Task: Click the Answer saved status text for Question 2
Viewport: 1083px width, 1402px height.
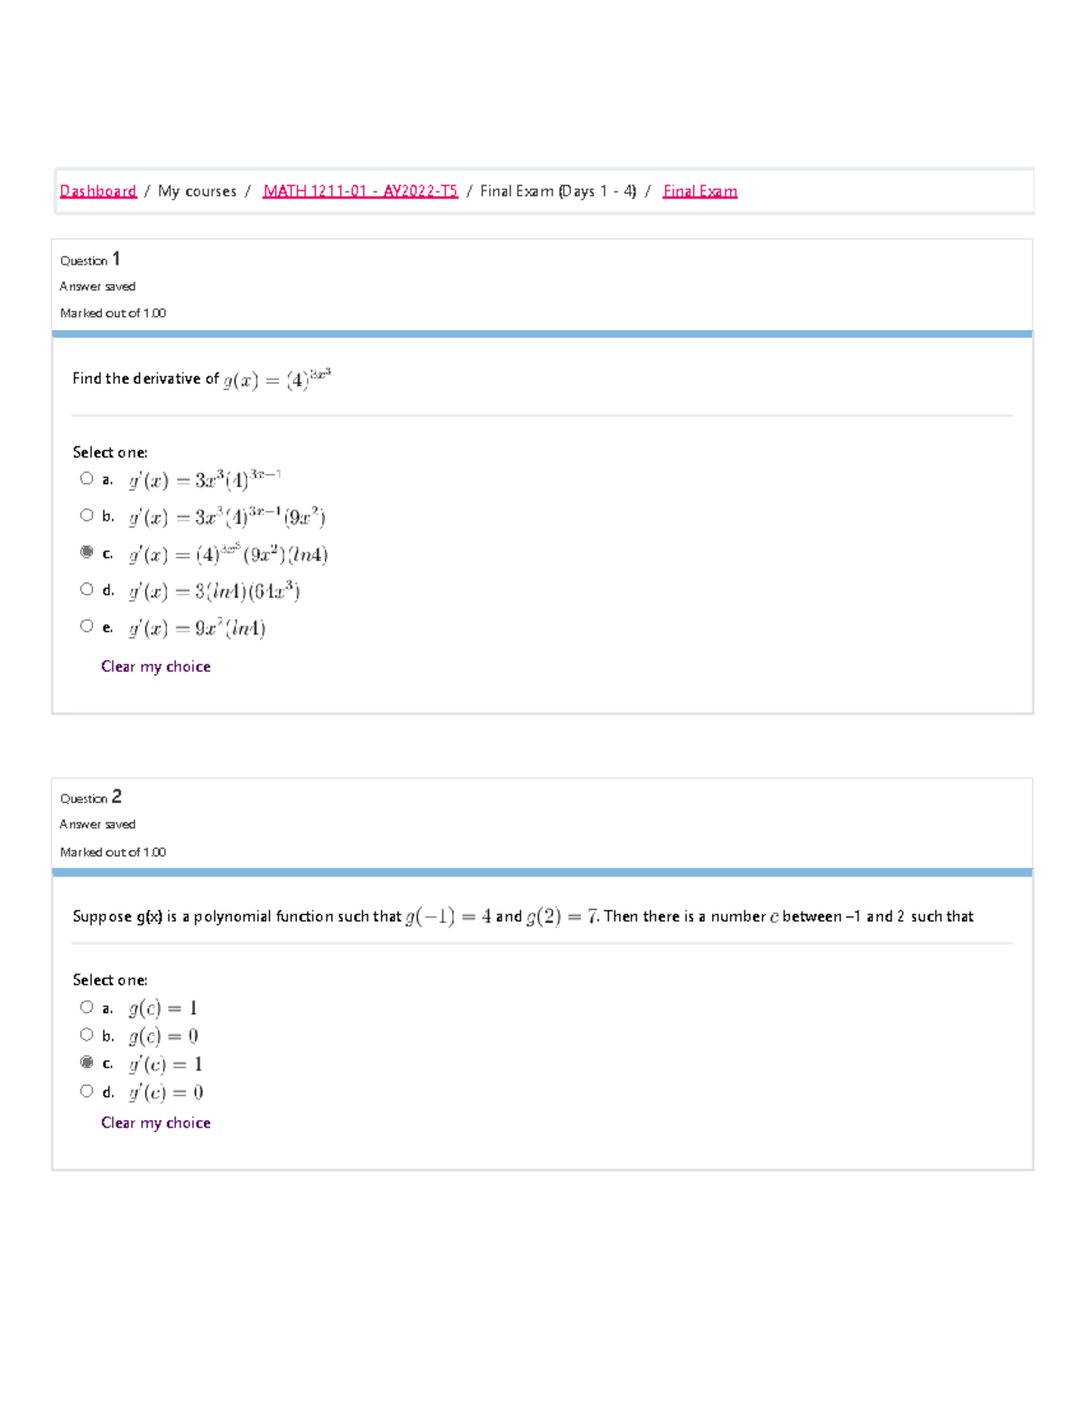Action: pyautogui.click(x=97, y=823)
